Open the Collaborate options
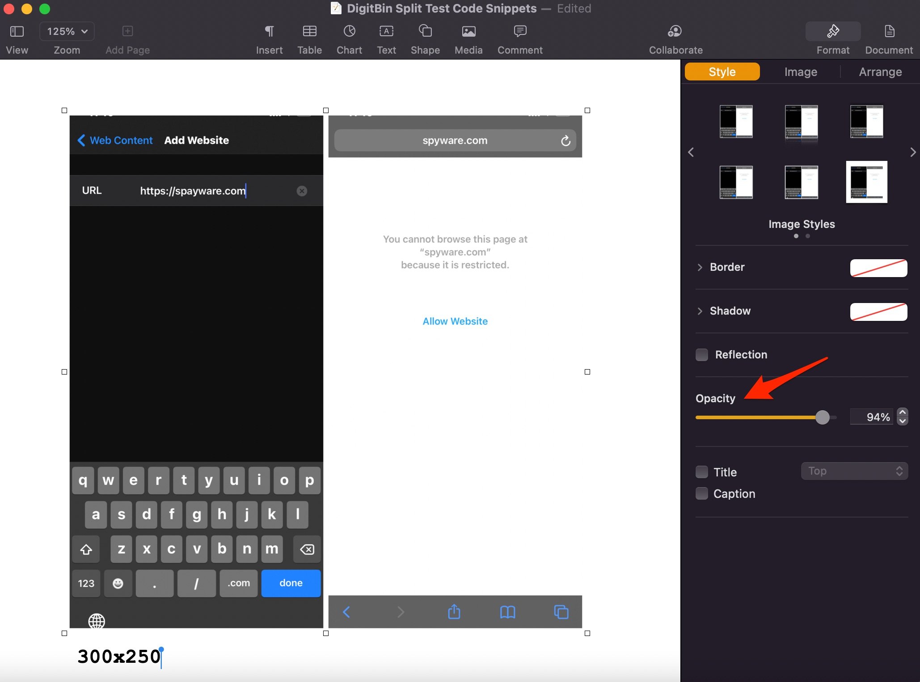Image resolution: width=920 pixels, height=682 pixels. click(x=675, y=32)
